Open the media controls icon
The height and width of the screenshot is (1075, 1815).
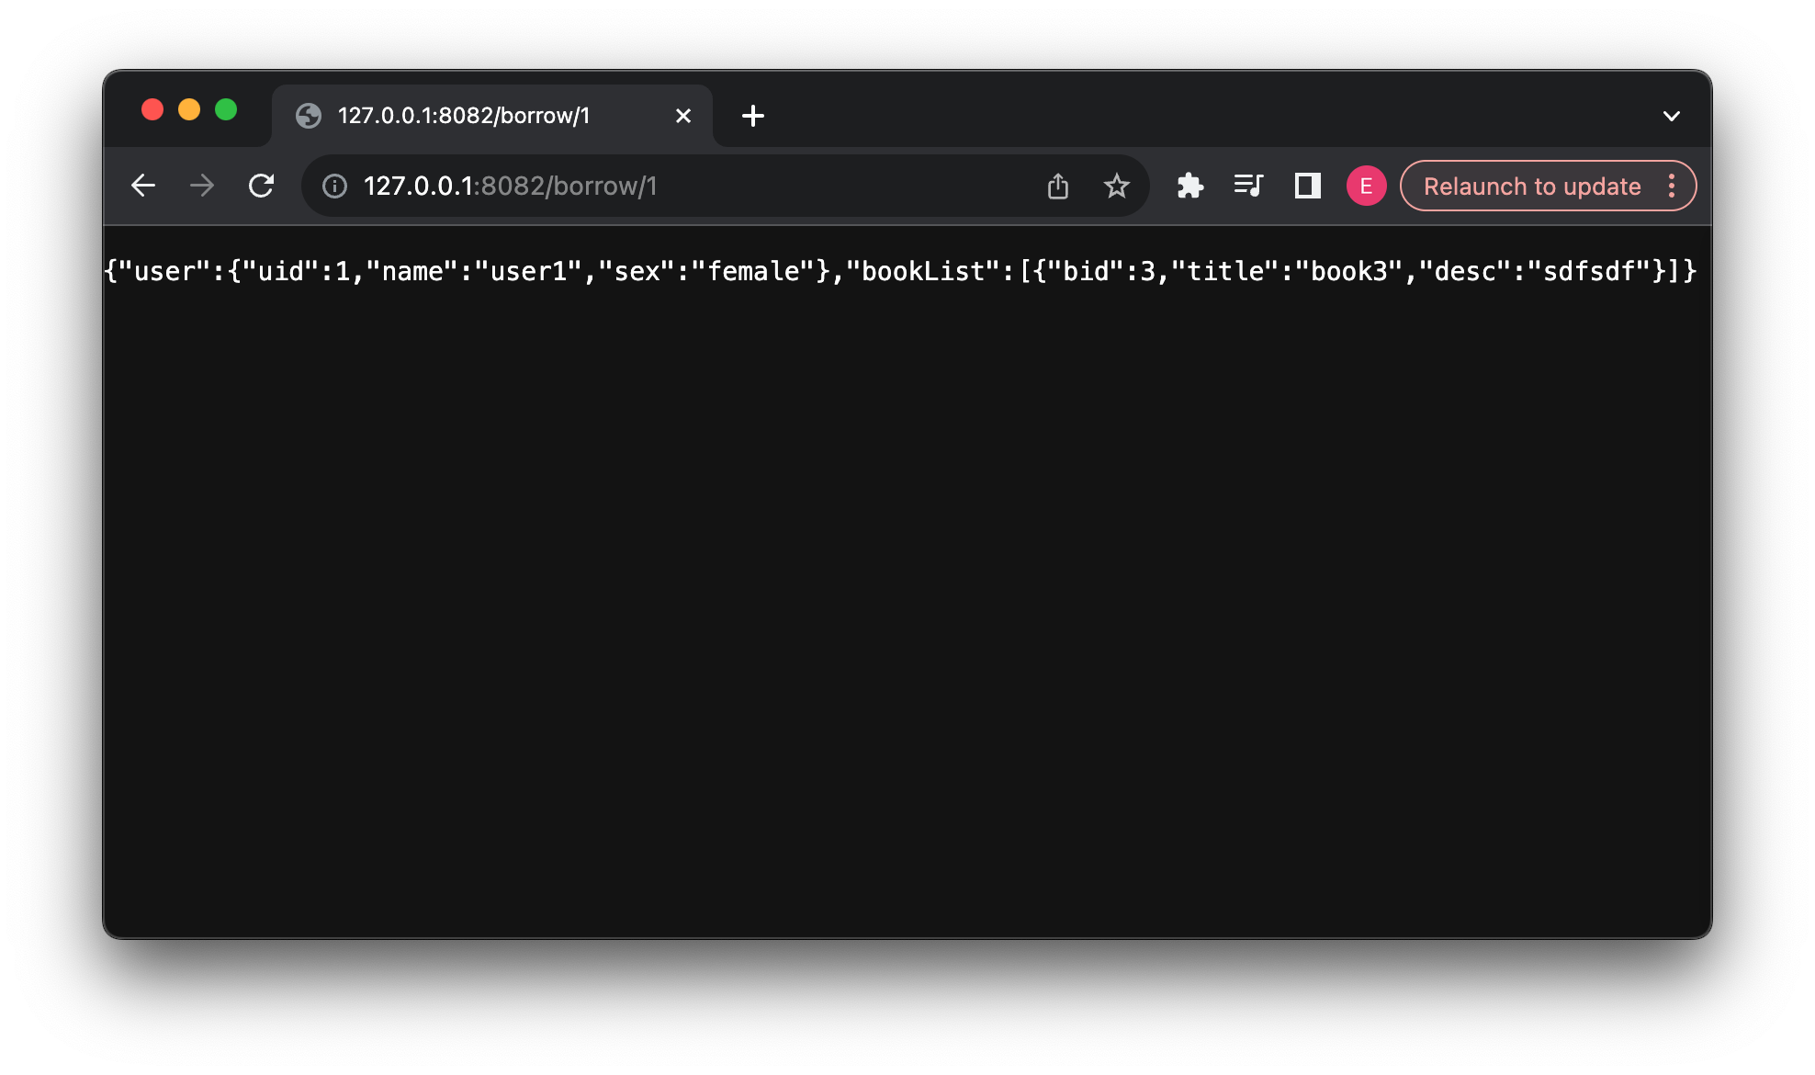coord(1248,185)
